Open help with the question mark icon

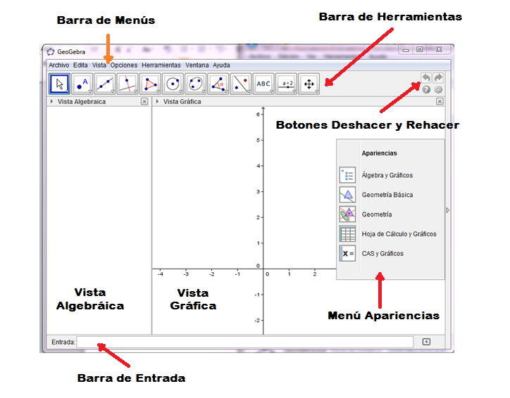(426, 89)
